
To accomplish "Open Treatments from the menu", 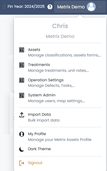I will click(60, 67).
